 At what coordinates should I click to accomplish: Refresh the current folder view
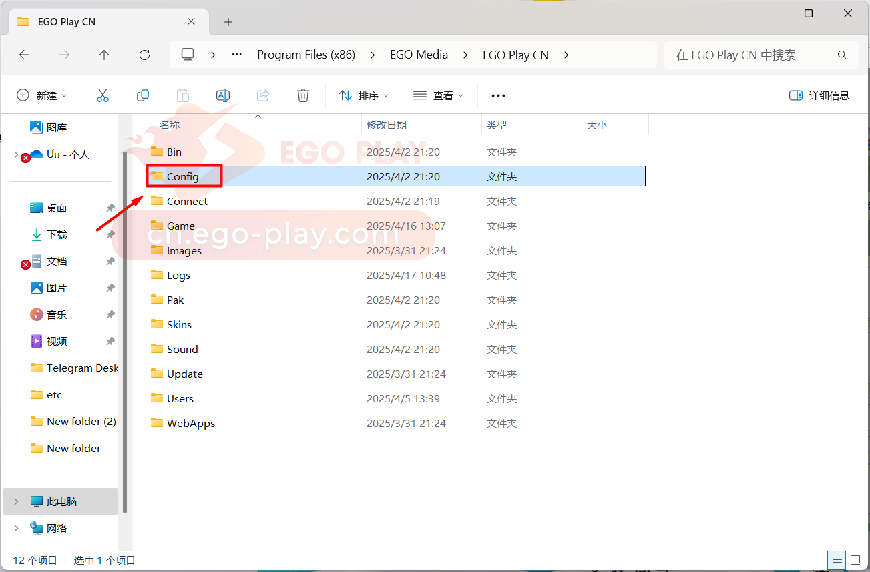click(144, 55)
